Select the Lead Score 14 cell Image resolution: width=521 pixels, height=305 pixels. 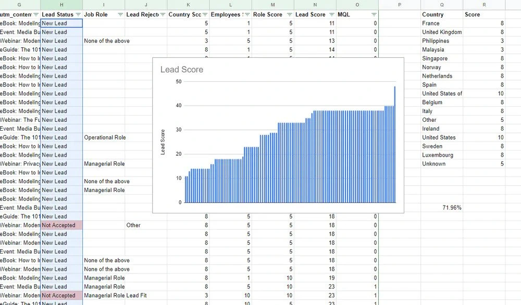click(315, 50)
